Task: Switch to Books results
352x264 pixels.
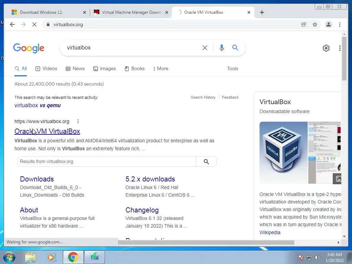Action: (134, 69)
